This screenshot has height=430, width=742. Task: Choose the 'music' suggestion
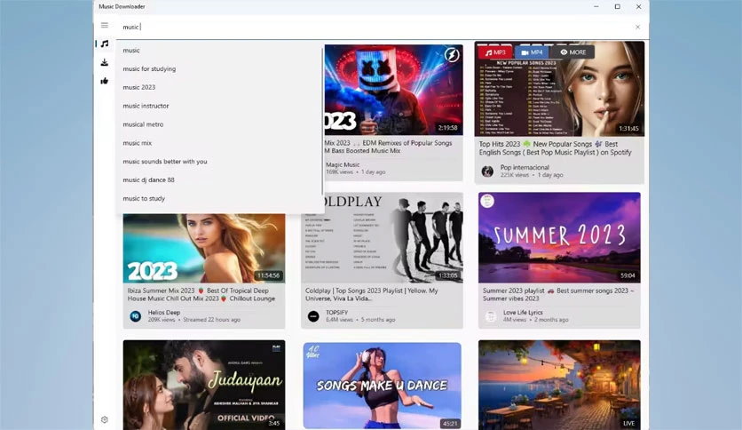[x=220, y=51]
